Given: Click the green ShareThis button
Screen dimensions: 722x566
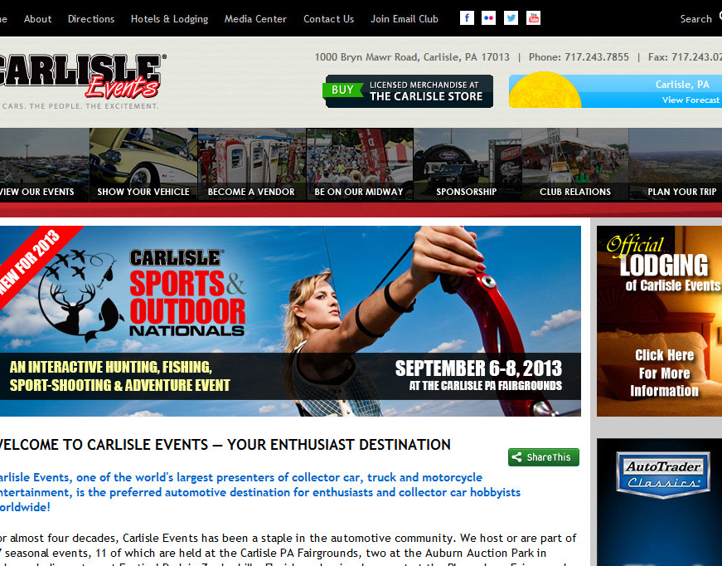Looking at the screenshot, I should coord(543,457).
